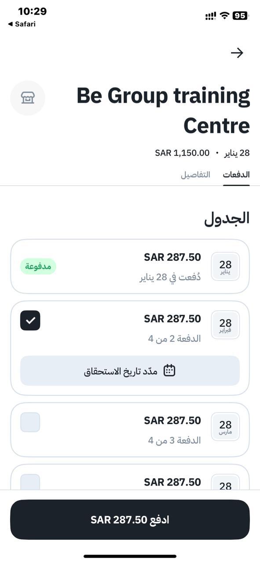The image size is (260, 563).
Task: Tap the back arrow at top right
Action: pyautogui.click(x=237, y=53)
